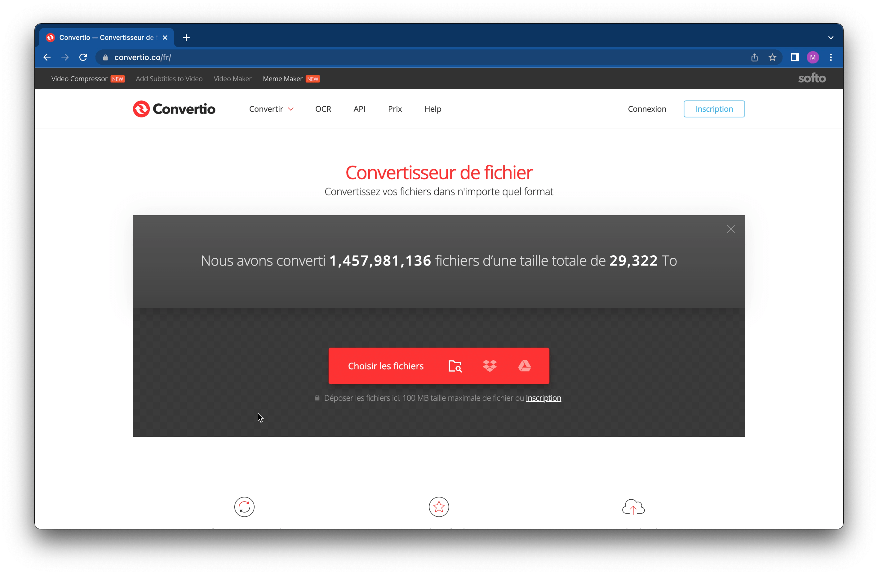Open Video Maker tool

[x=233, y=78]
